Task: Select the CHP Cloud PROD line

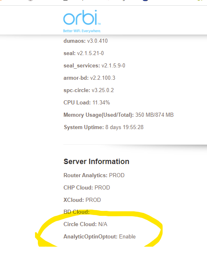Action: tap(87, 187)
